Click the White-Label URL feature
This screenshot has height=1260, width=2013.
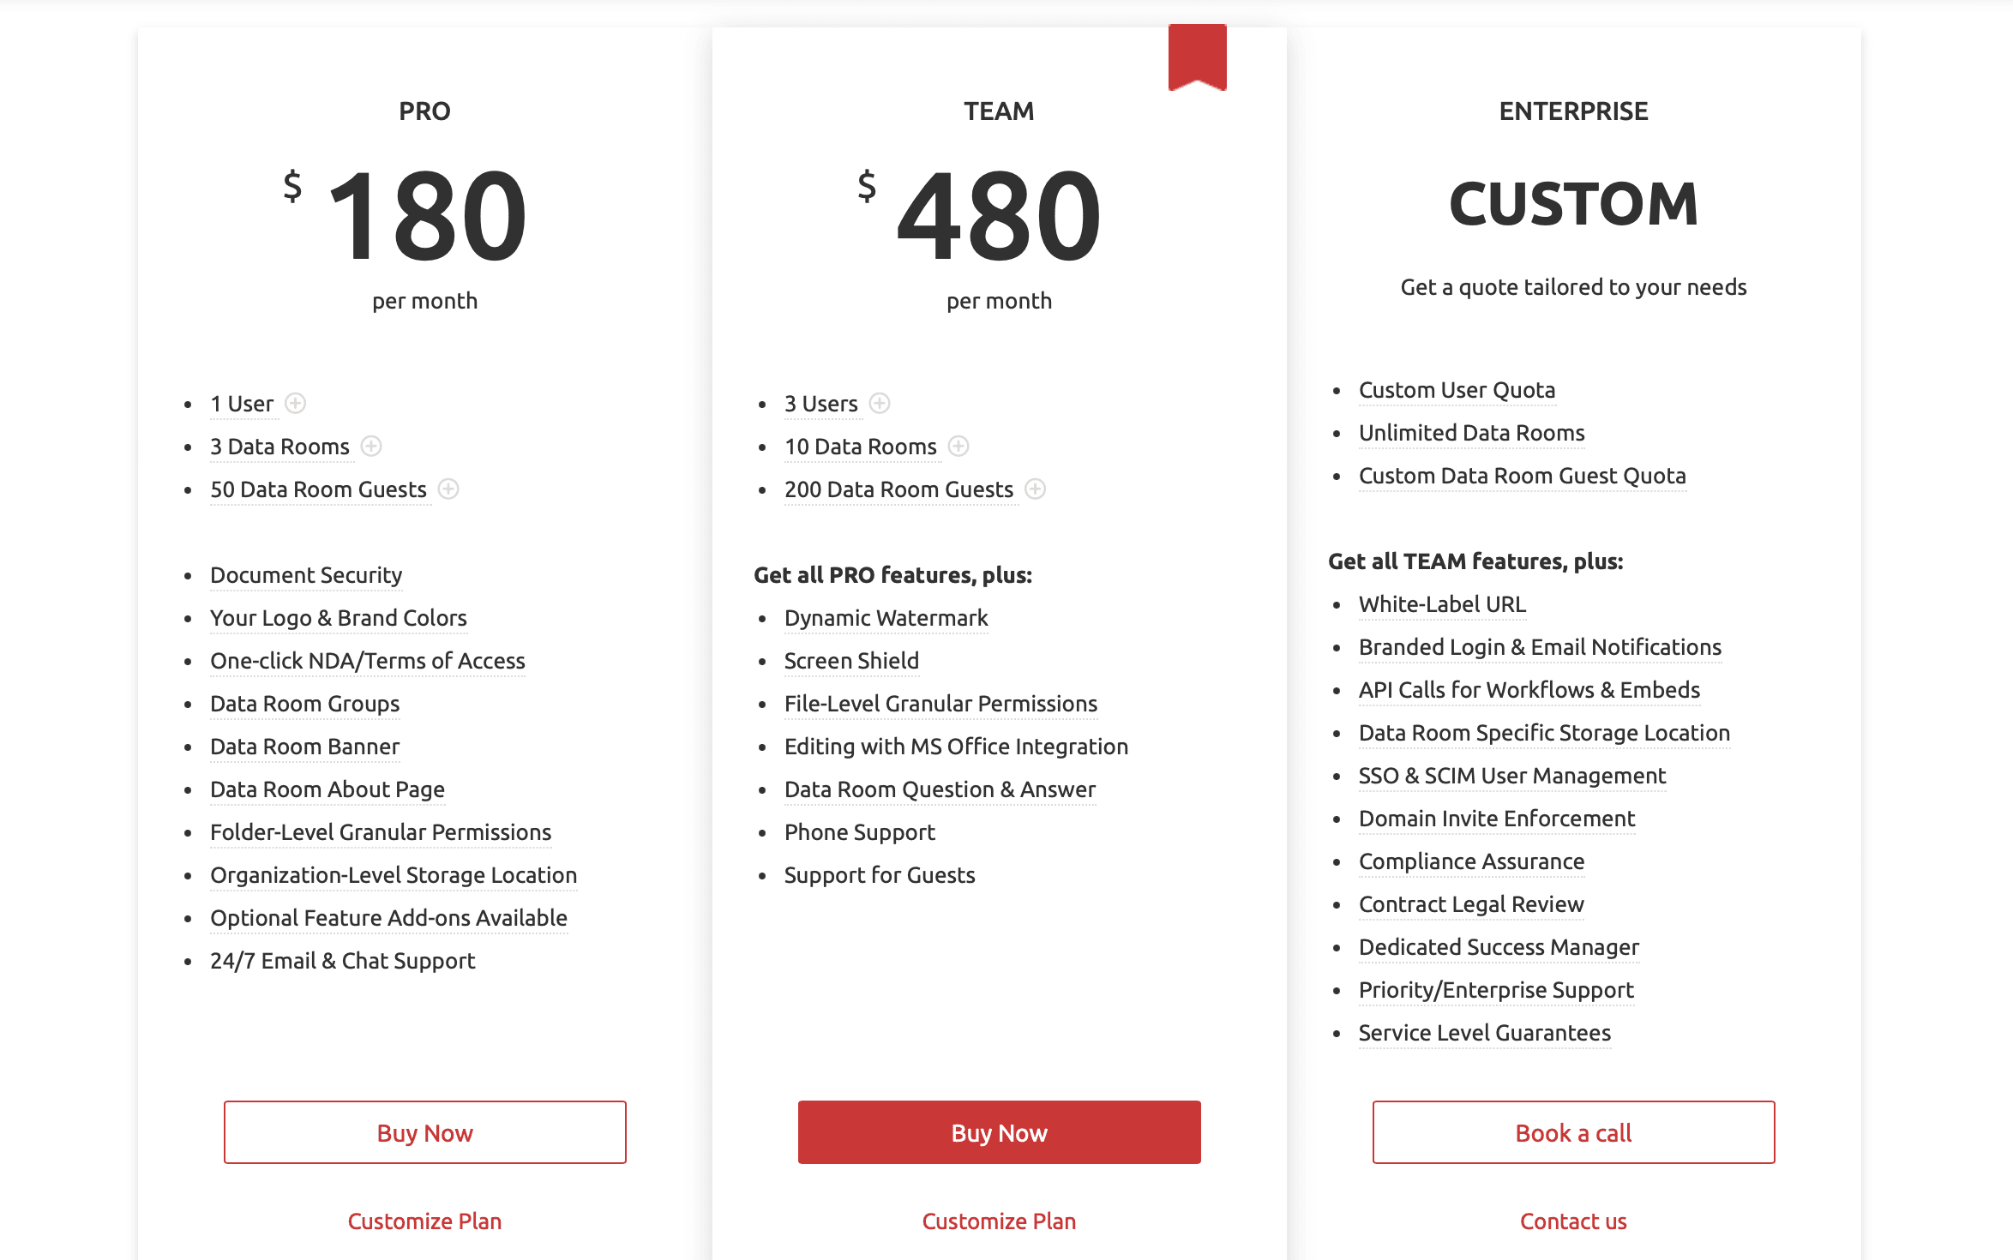pyautogui.click(x=1442, y=604)
